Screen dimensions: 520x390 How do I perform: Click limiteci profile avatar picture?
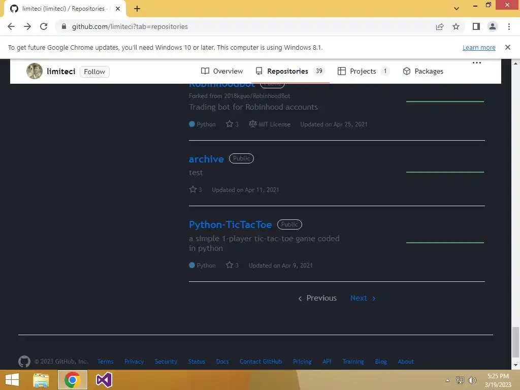35,71
